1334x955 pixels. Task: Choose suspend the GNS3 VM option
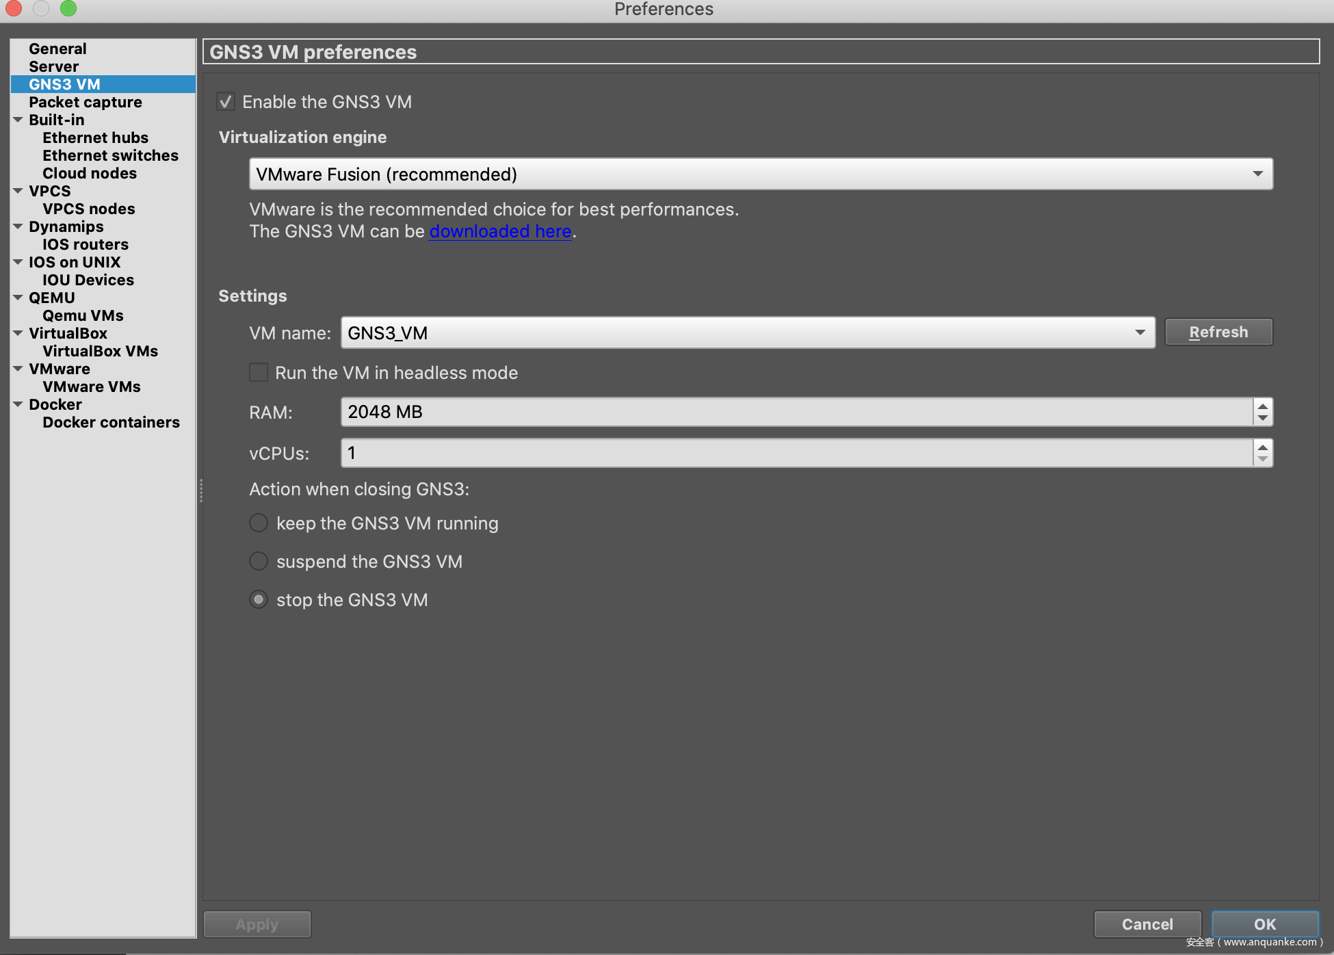(259, 562)
